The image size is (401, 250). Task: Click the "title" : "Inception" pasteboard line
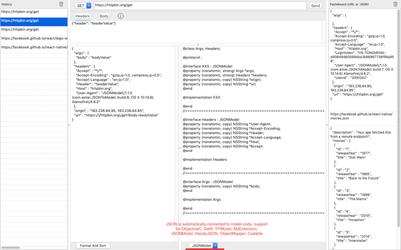coord(350,220)
